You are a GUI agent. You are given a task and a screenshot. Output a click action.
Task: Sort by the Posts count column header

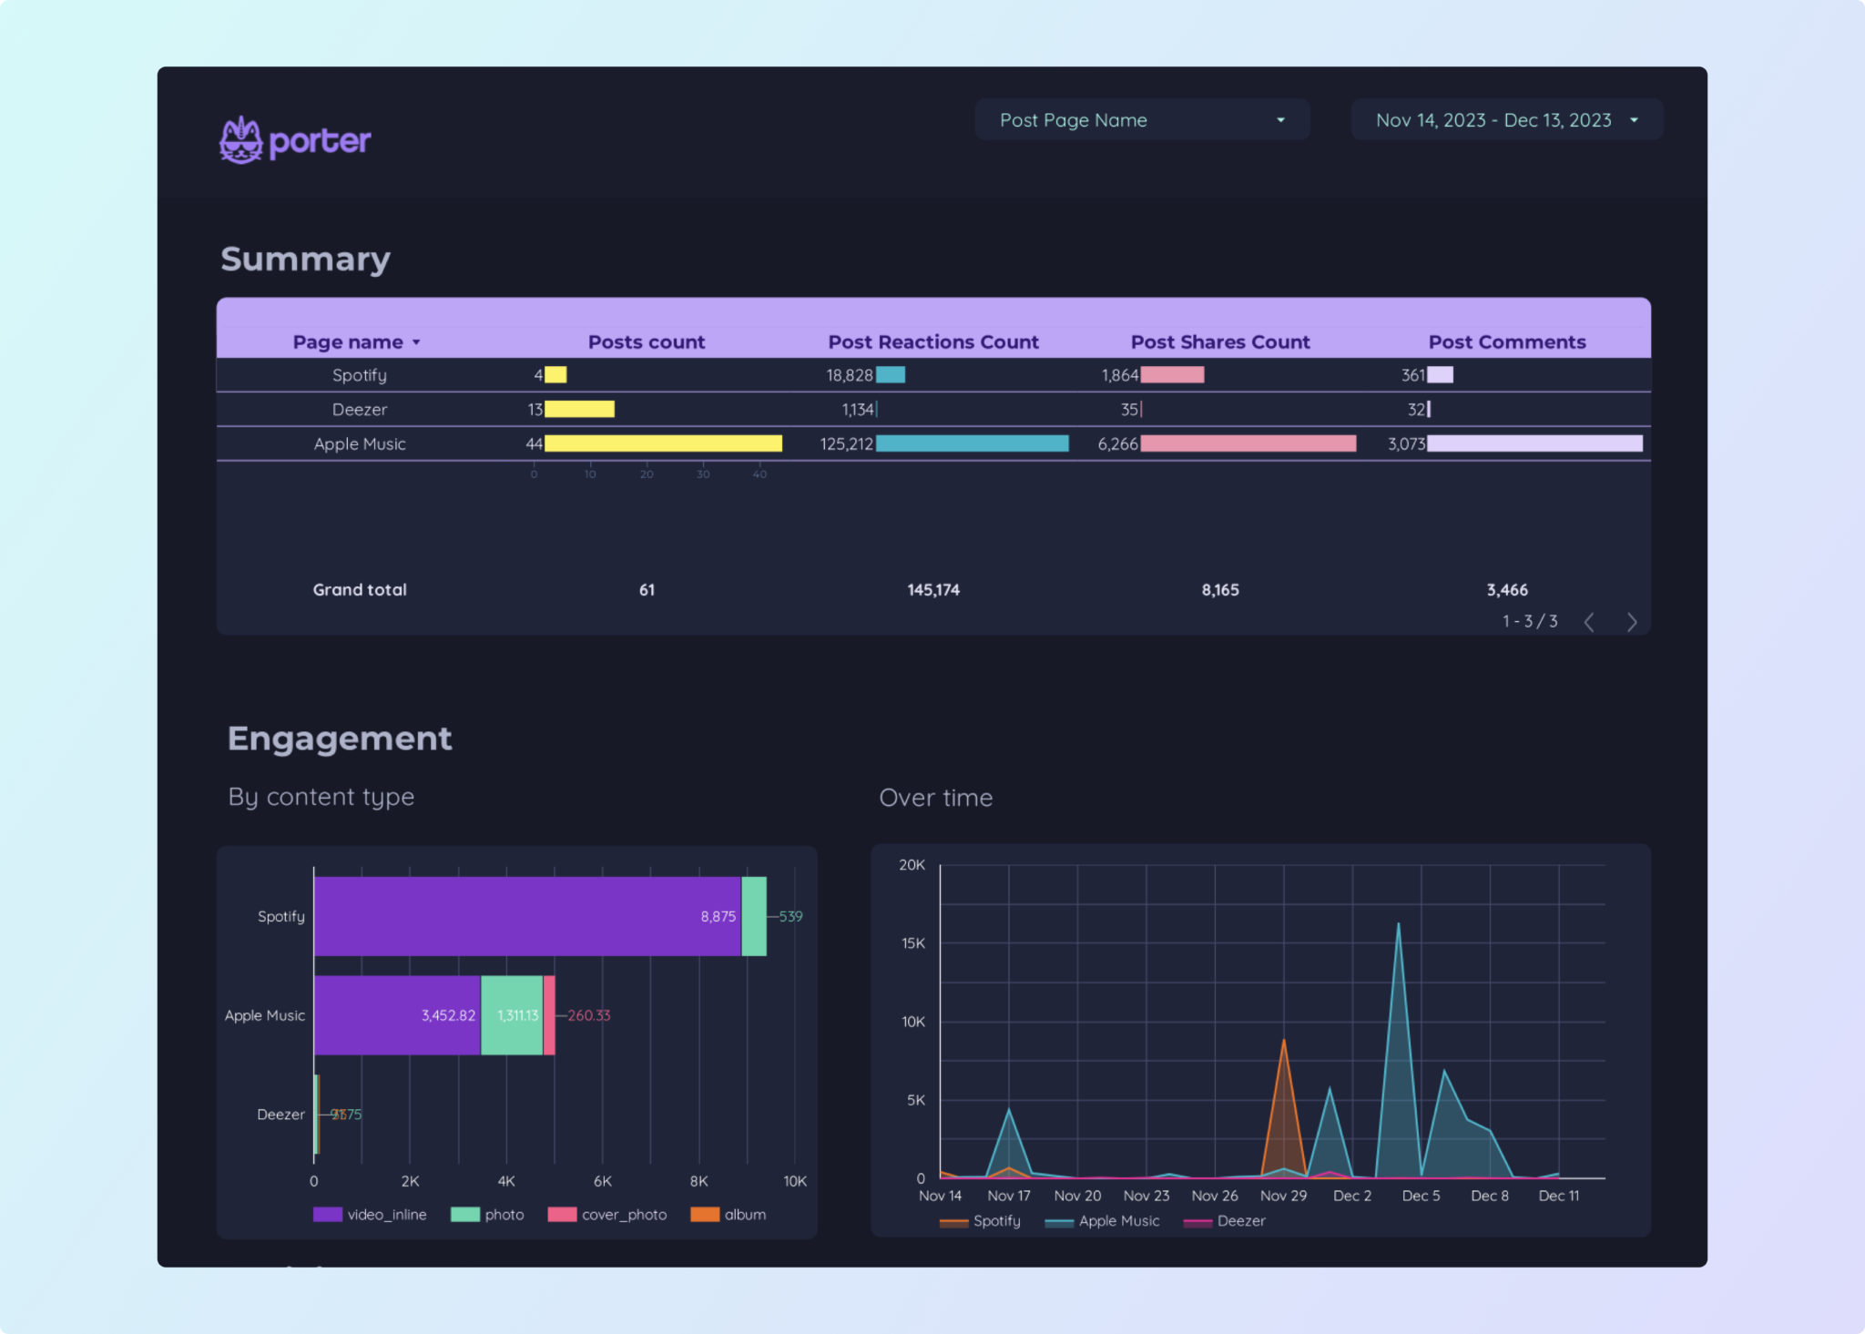point(647,342)
